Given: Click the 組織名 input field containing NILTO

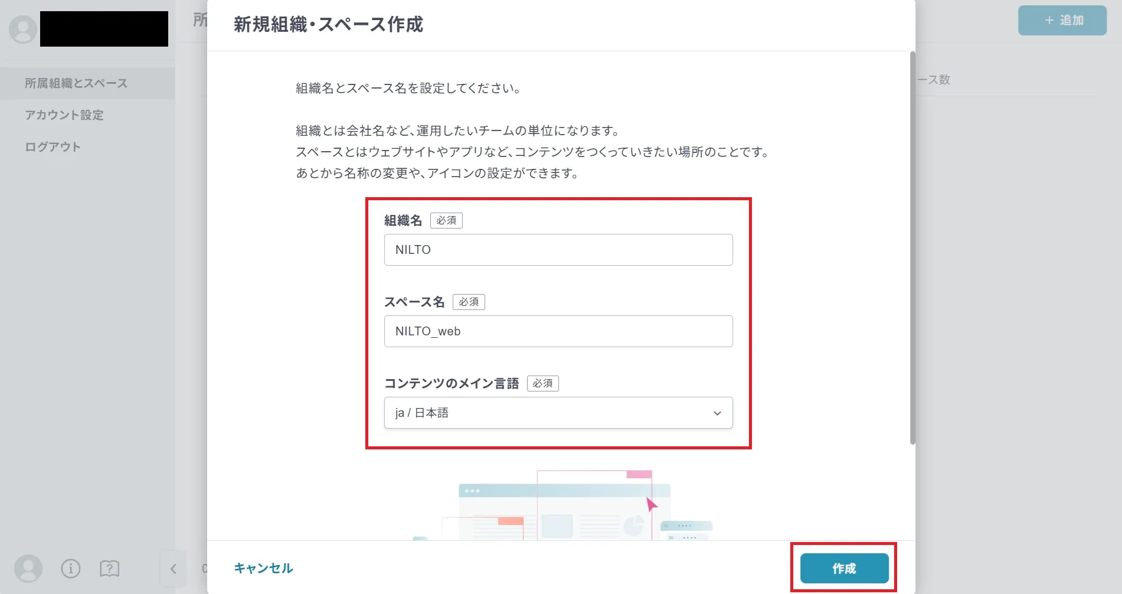Looking at the screenshot, I should coord(558,250).
